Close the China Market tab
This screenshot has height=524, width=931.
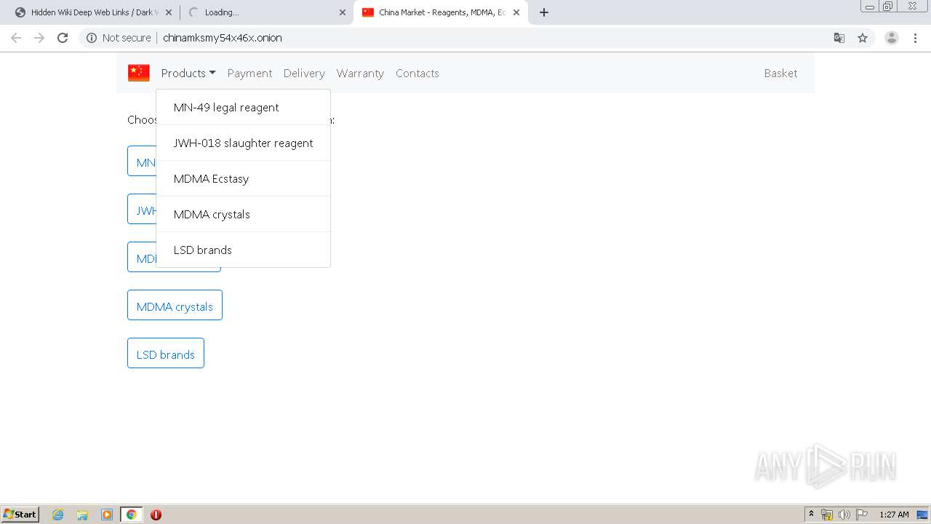516,12
